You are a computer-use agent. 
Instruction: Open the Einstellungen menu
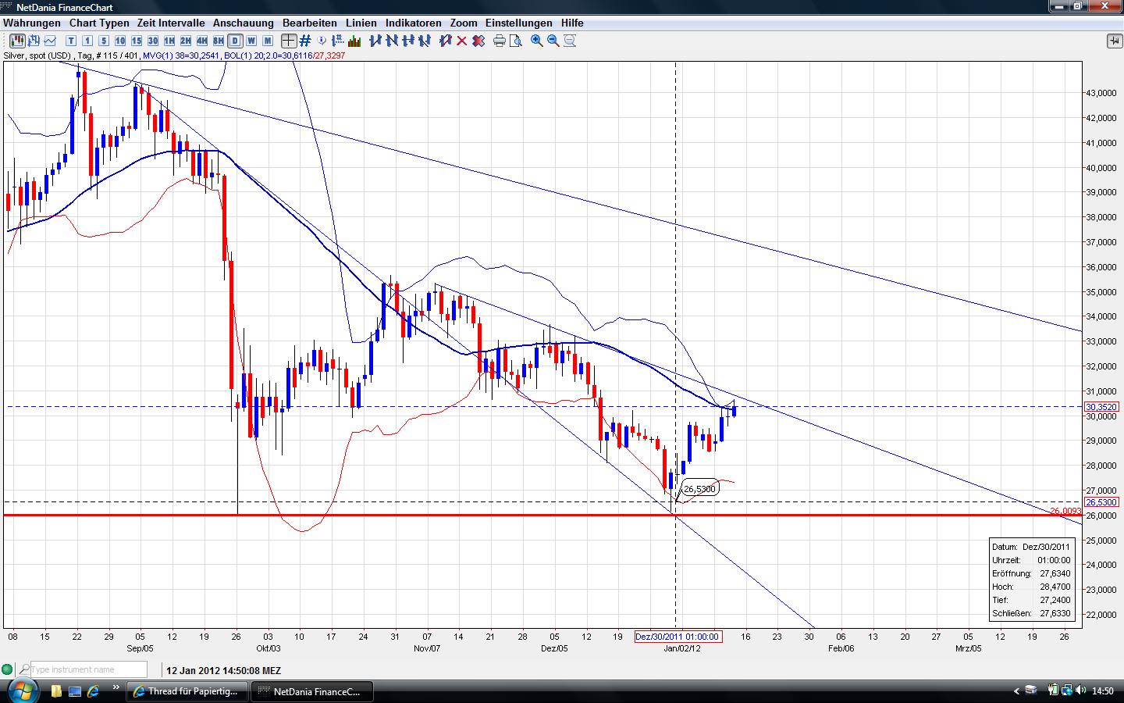pyautogui.click(x=518, y=23)
